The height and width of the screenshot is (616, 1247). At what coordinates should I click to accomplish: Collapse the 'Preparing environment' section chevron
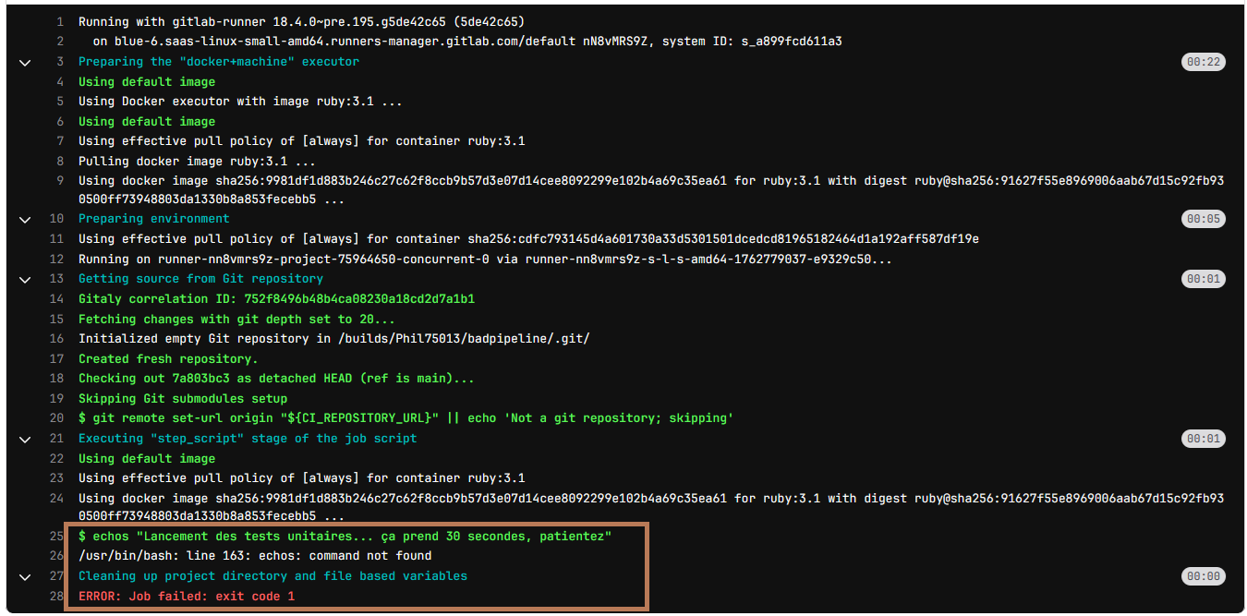click(25, 220)
